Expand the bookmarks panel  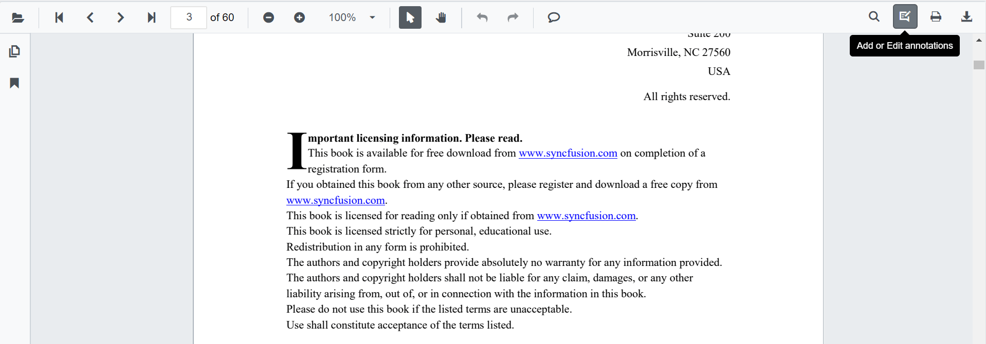coord(14,83)
